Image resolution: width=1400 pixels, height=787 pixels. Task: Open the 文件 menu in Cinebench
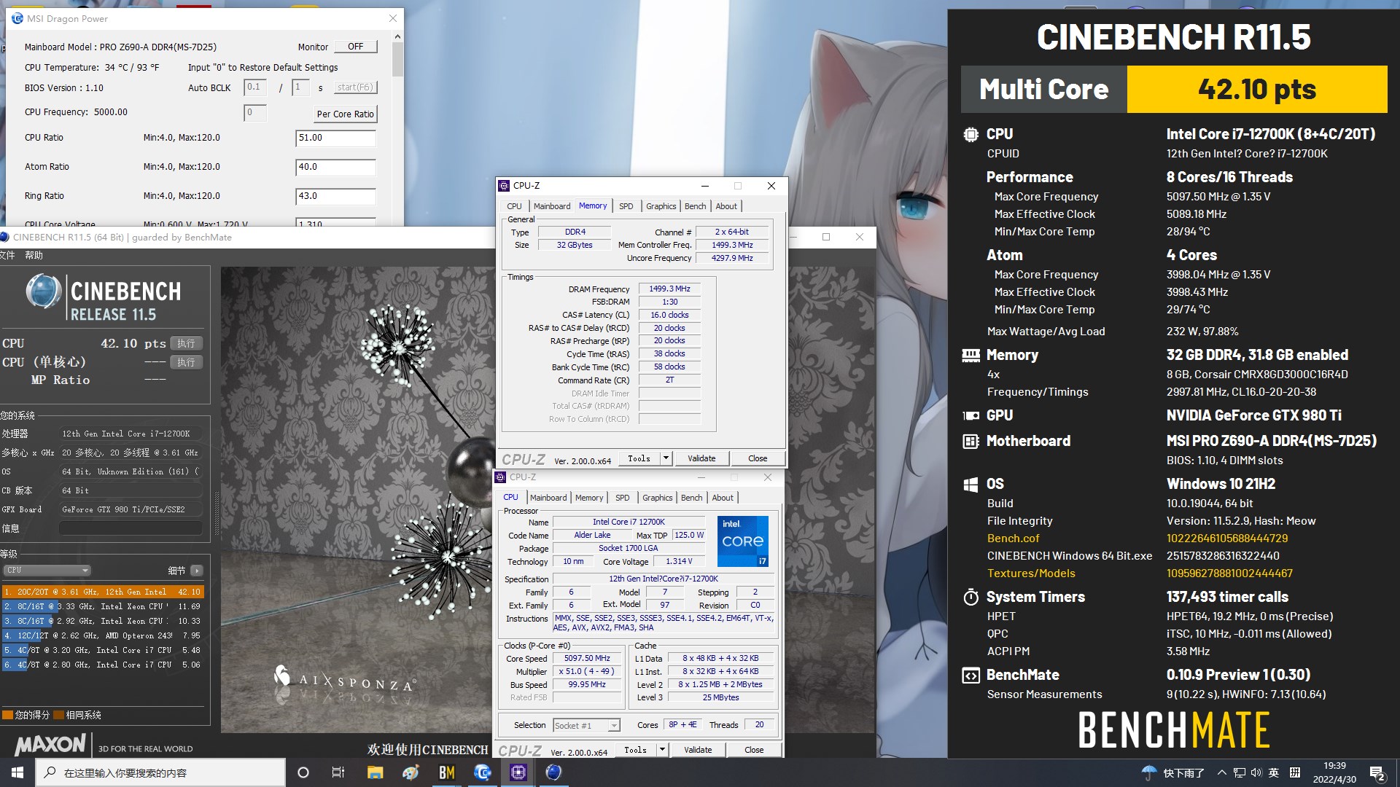[7, 255]
